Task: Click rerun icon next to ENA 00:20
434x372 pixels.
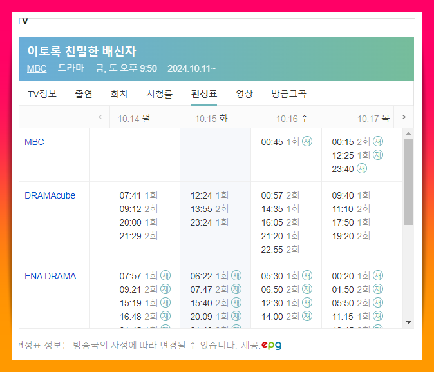Action: (x=378, y=275)
